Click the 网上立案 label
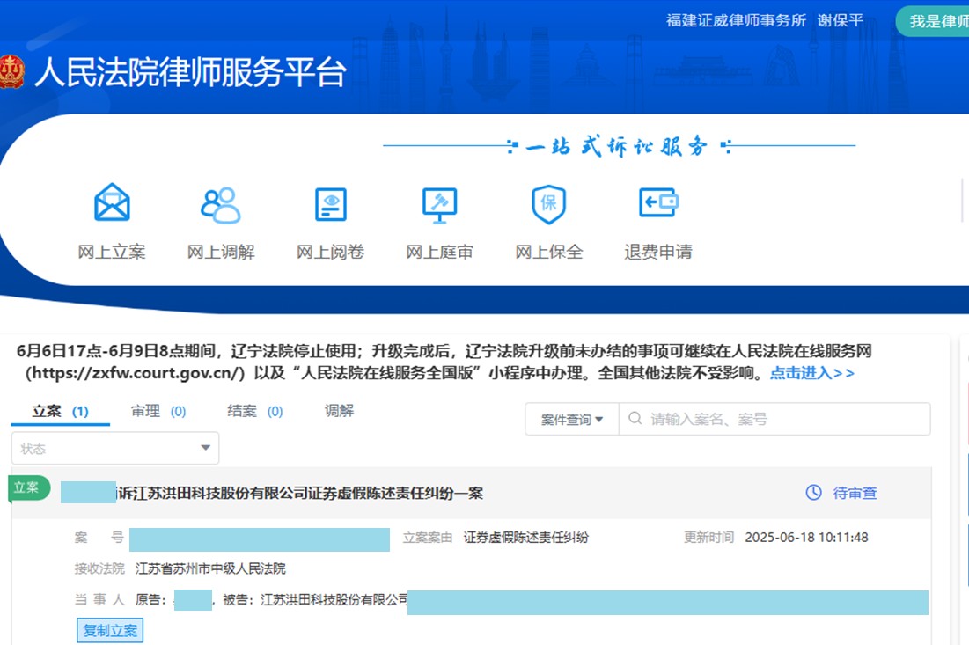The height and width of the screenshot is (645, 969). click(x=112, y=252)
